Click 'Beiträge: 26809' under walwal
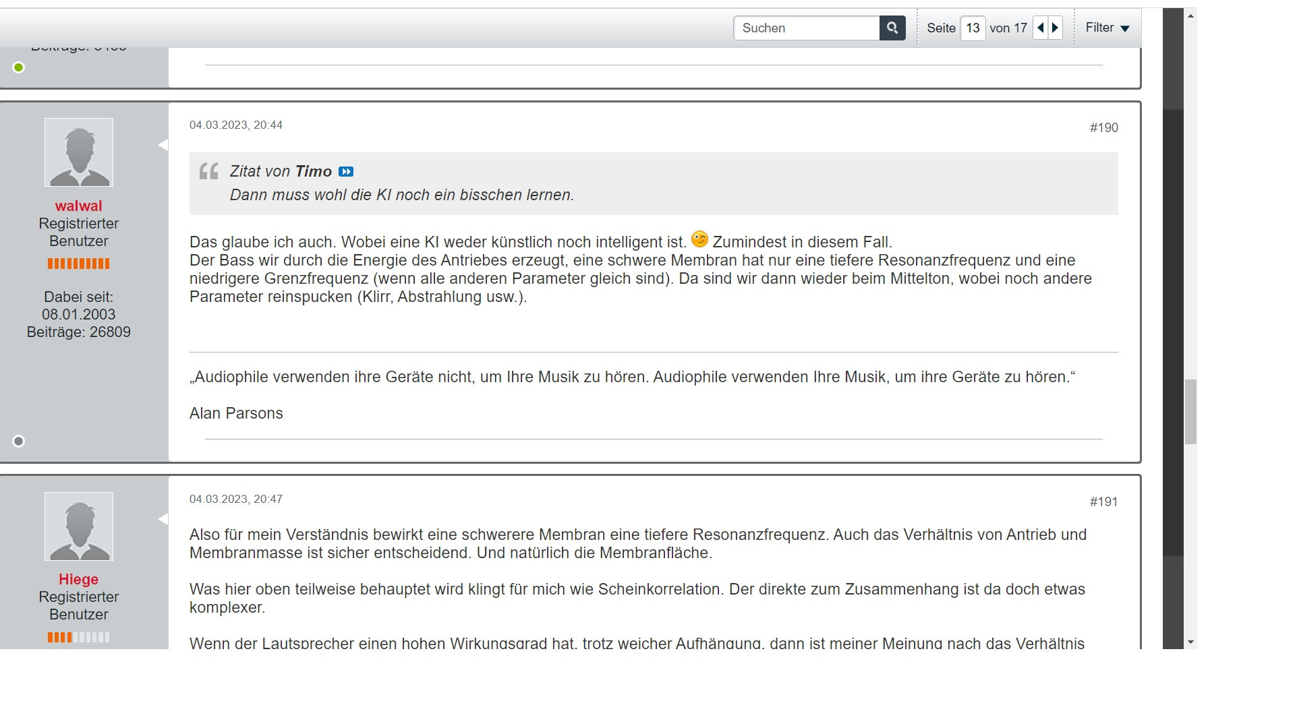 pos(79,332)
